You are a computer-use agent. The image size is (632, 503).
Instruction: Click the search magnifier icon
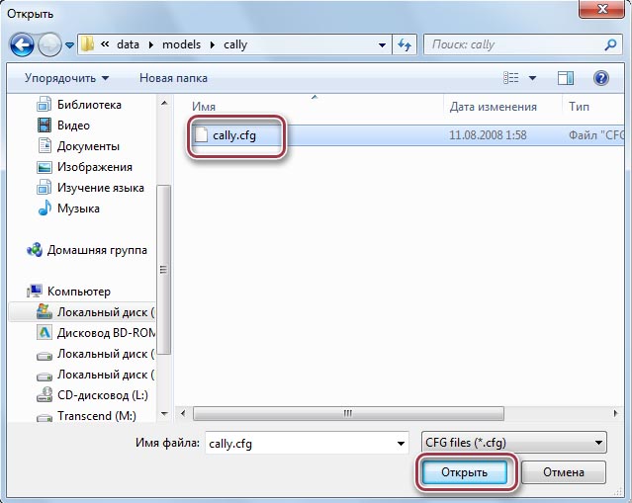point(610,44)
